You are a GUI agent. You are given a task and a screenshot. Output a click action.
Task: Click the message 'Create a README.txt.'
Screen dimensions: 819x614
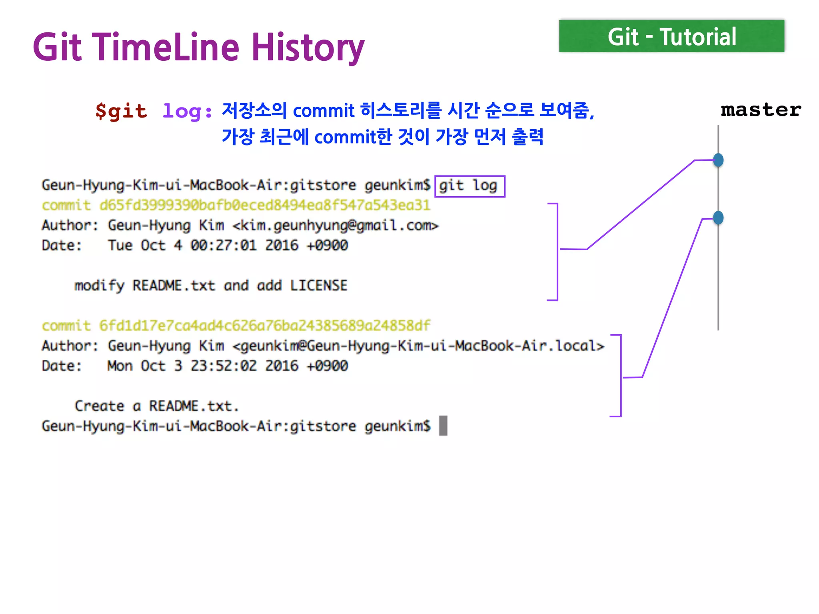pyautogui.click(x=157, y=406)
